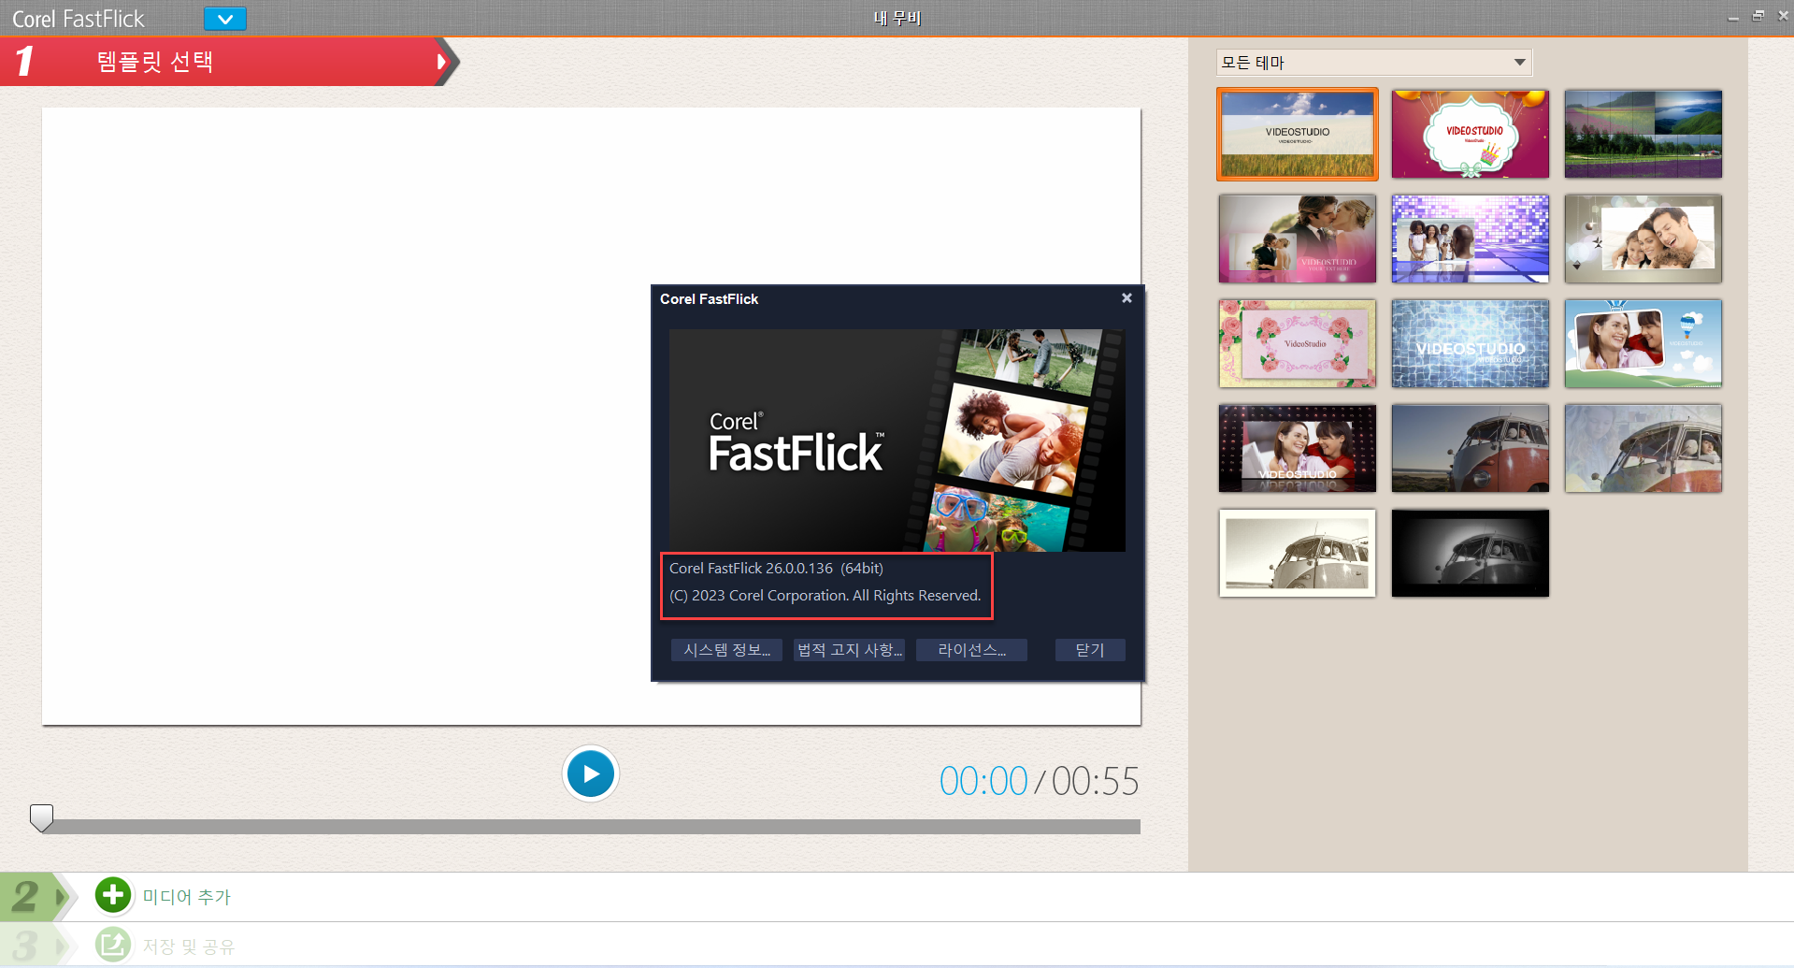Select the father and child family template
Viewport: 1794px width, 968px height.
pyautogui.click(x=1643, y=238)
